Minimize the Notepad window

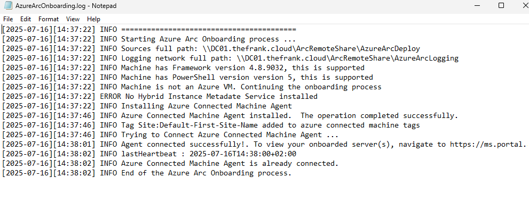click(478, 5)
